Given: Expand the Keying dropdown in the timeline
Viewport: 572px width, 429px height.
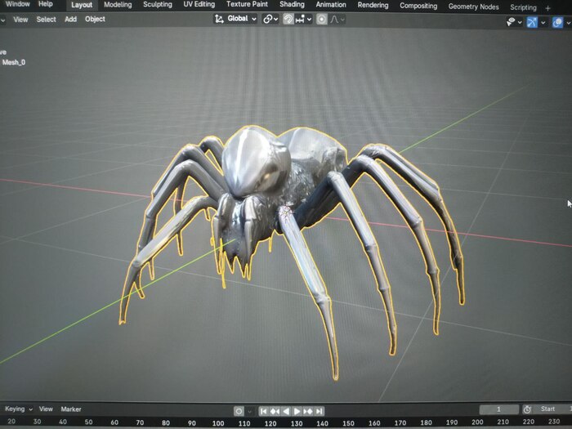Looking at the screenshot, I should [18, 409].
